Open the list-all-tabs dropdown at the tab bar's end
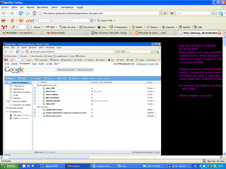The height and width of the screenshot is (169, 226). [x=224, y=33]
